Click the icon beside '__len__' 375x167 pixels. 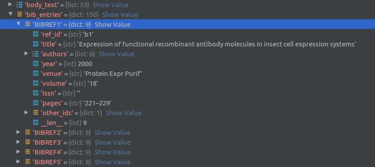[35, 122]
